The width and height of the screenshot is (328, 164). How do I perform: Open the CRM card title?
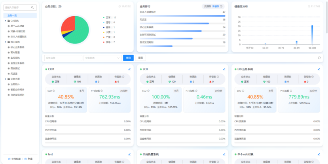[x=51, y=69]
